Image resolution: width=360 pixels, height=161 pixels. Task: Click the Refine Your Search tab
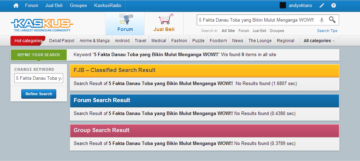coord(38,55)
